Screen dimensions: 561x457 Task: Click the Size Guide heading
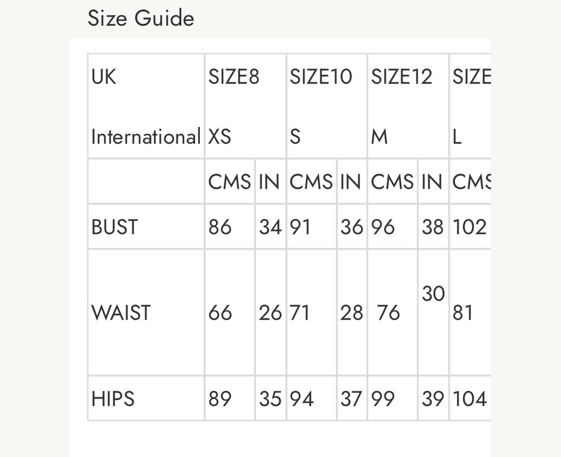(141, 18)
